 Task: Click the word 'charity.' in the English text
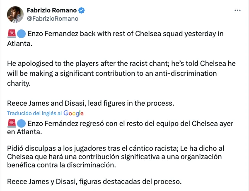[20, 82]
